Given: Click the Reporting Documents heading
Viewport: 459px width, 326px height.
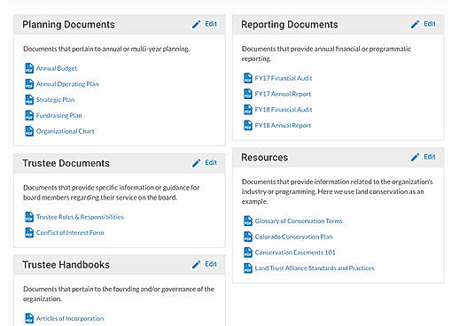Looking at the screenshot, I should (x=290, y=24).
